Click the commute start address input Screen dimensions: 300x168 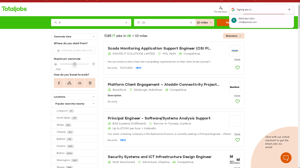75,50
